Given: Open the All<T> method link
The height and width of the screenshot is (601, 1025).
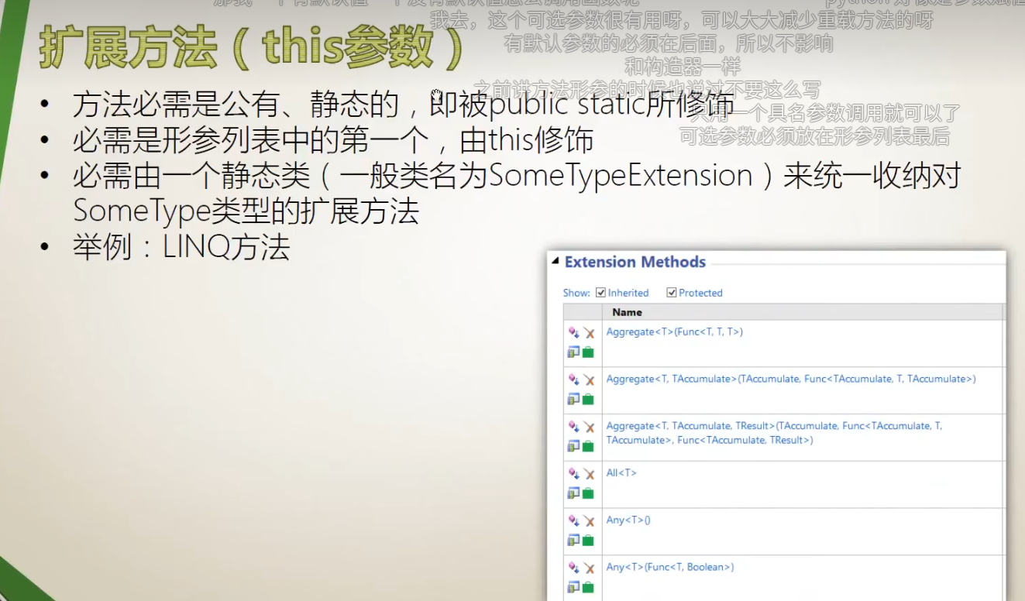Looking at the screenshot, I should tap(621, 473).
